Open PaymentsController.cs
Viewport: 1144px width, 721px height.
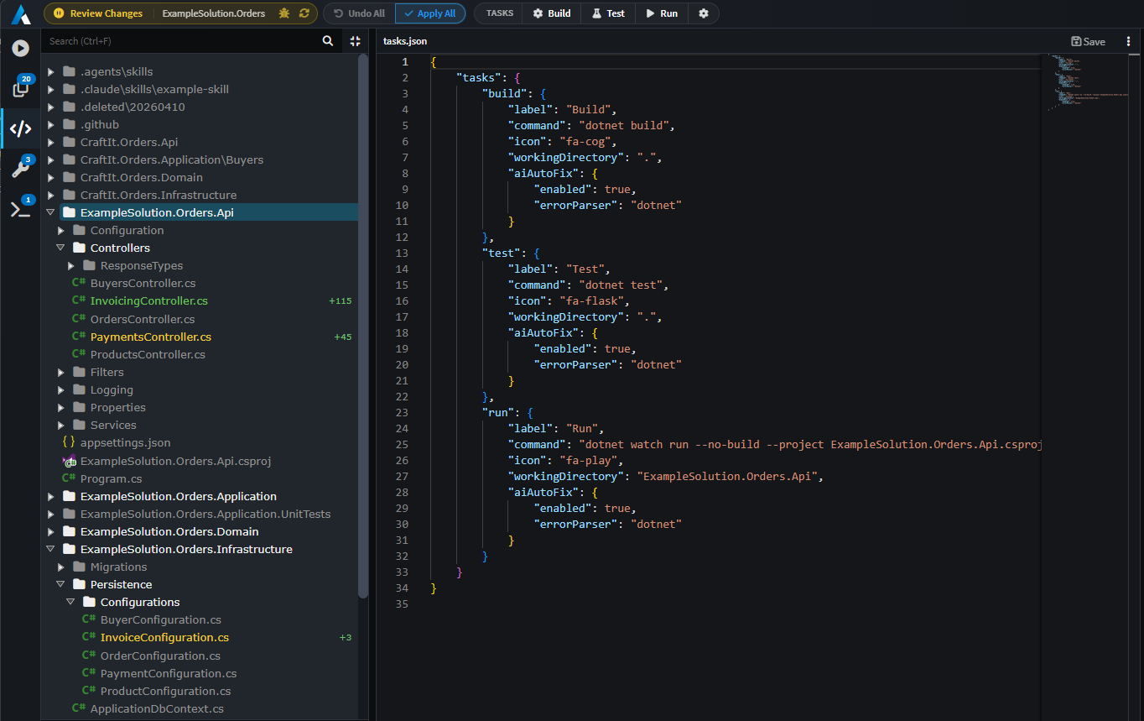151,337
